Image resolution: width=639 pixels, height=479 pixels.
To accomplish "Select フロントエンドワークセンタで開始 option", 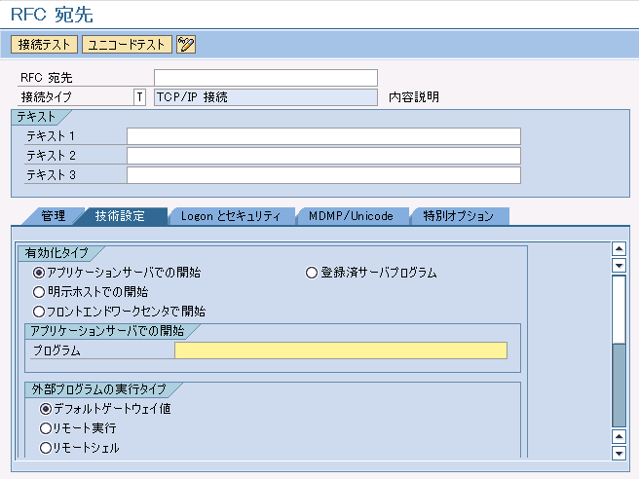I will click(x=40, y=312).
